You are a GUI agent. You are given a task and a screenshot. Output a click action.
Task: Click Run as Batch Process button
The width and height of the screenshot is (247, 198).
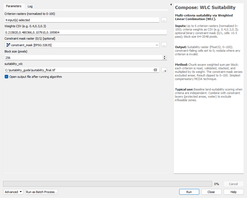pos(42,192)
